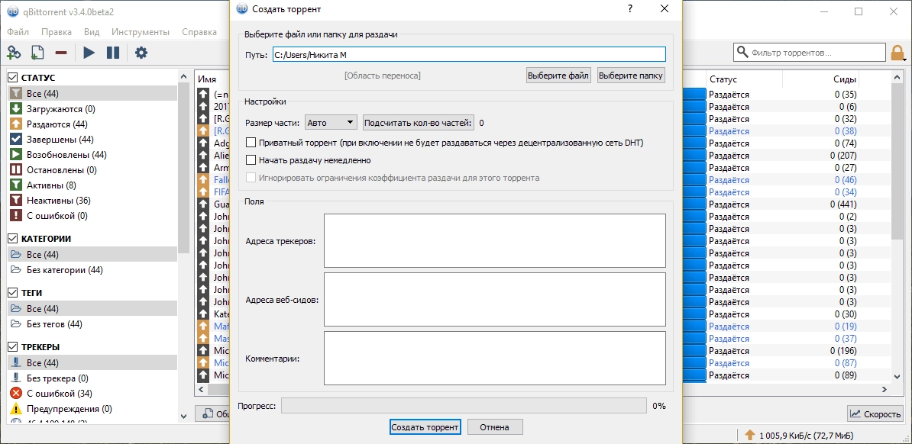This screenshot has width=912, height=444.
Task: Toggle the ТЕГИ section checkbox
Action: 13,293
